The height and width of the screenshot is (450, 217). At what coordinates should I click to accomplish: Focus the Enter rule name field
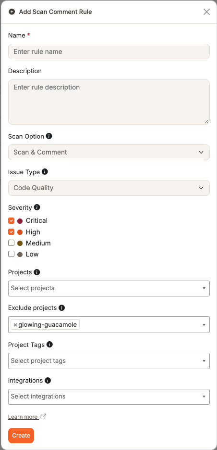tap(109, 51)
